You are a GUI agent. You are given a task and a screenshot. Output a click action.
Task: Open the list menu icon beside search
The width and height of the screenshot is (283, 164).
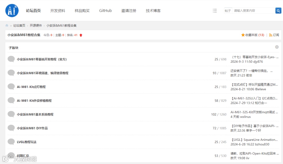[215, 11]
